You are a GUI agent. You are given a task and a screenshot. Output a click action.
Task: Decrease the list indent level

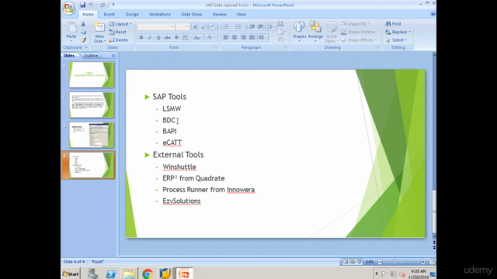click(252, 27)
